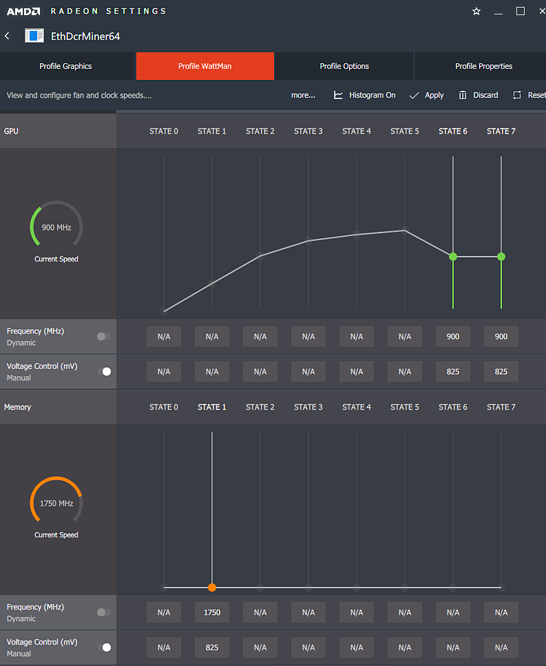
Task: Click the Histogram chart icon
Action: pos(338,95)
